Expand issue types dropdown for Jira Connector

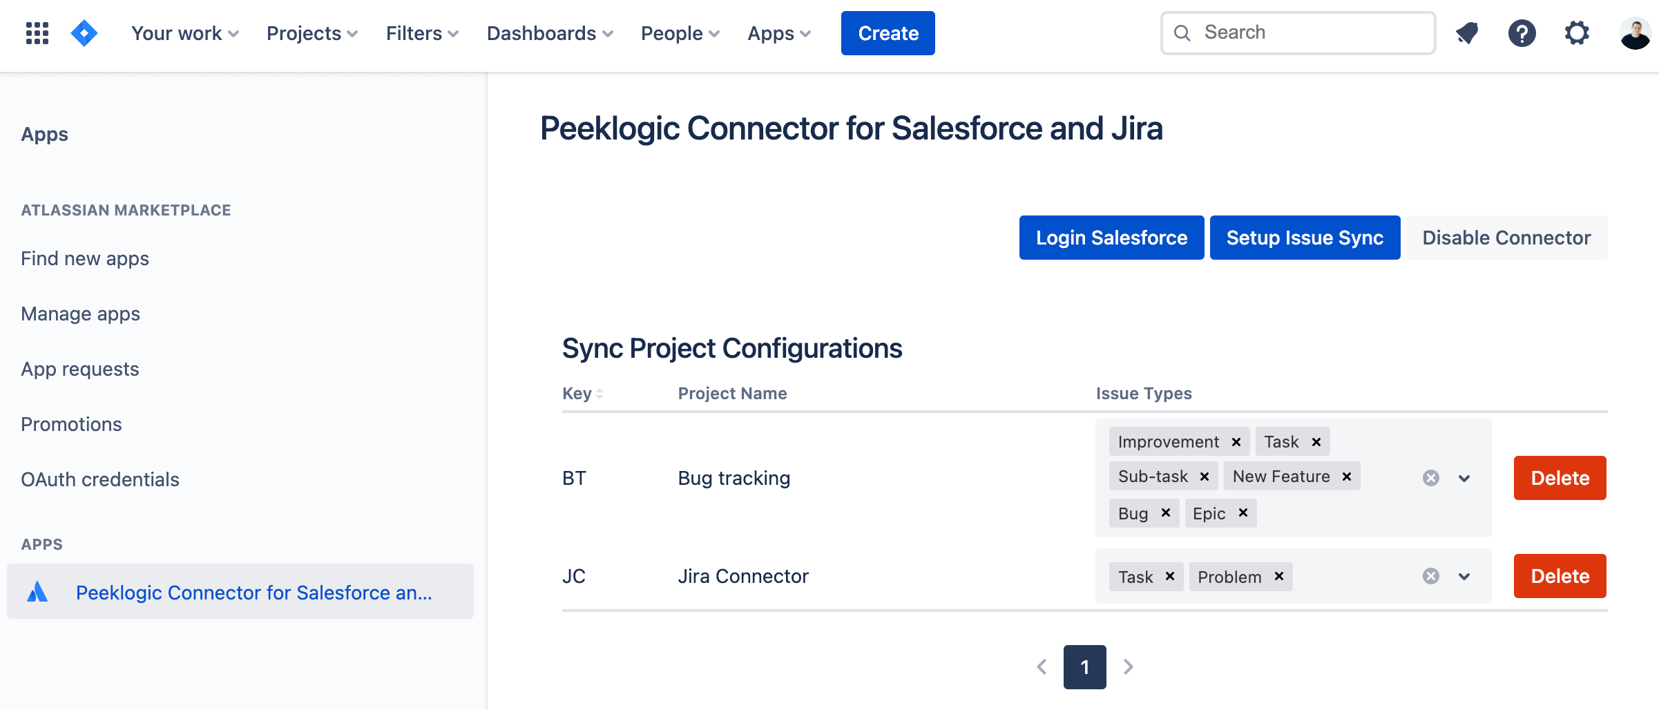(1464, 575)
